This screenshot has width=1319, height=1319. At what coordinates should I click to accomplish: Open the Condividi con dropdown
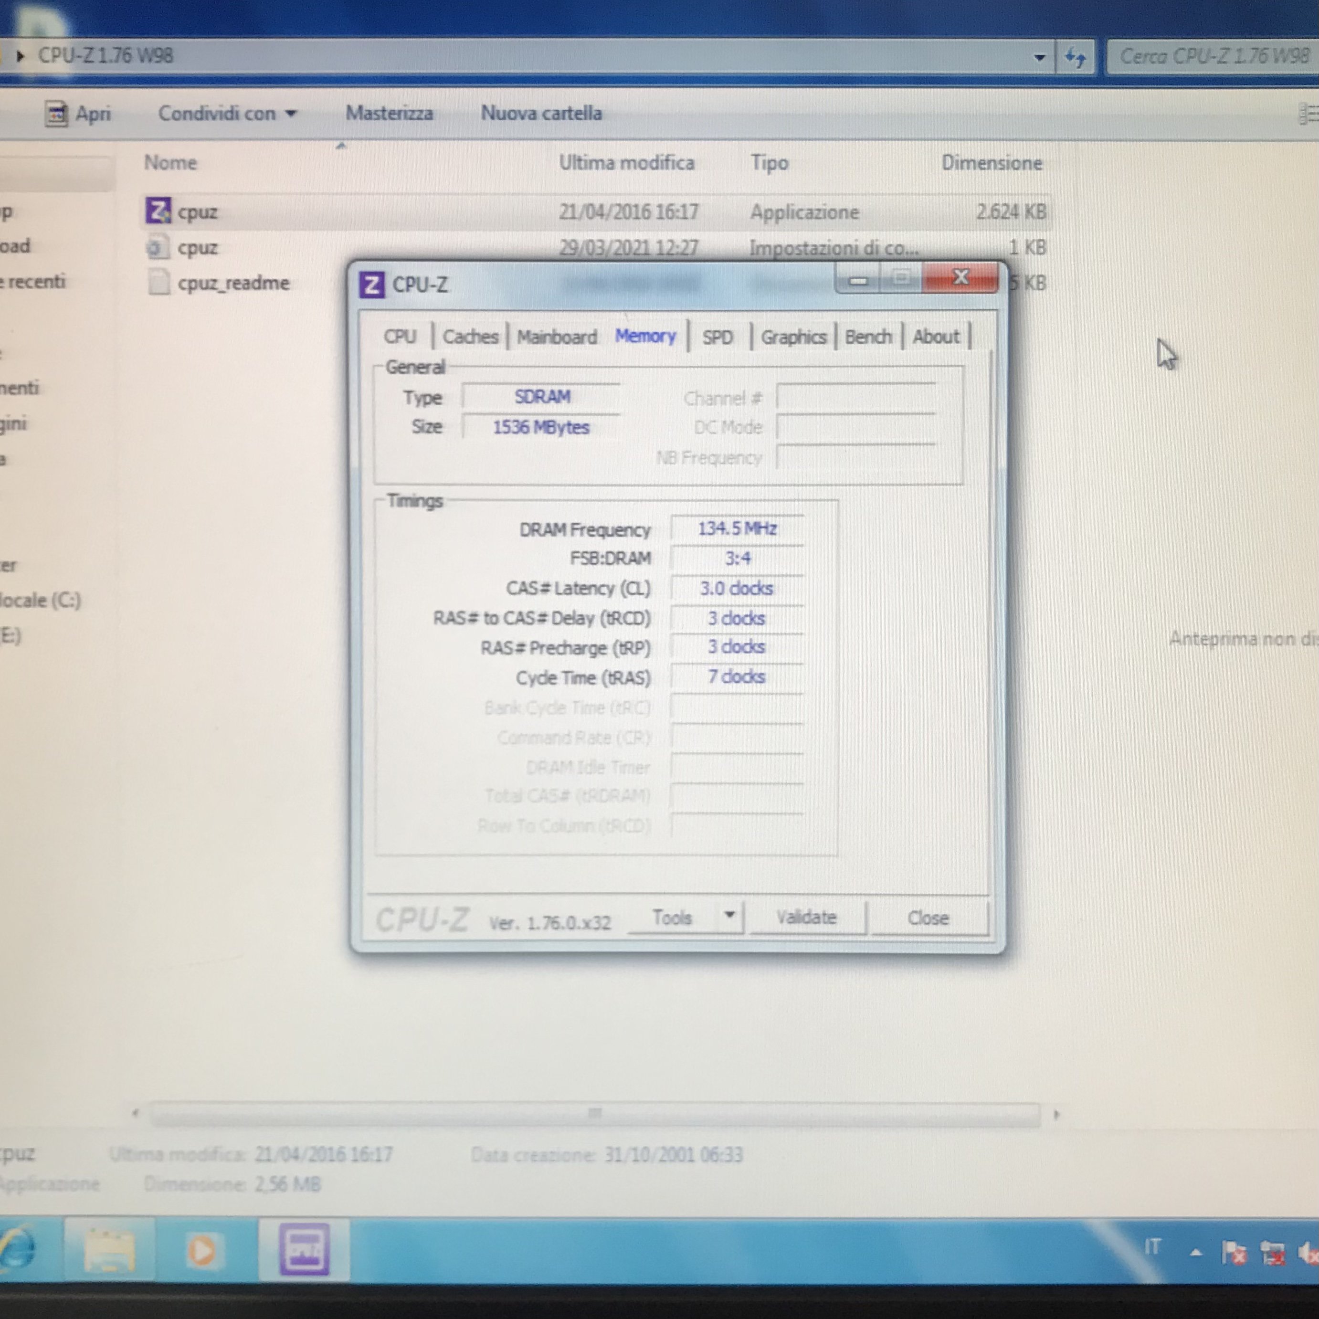point(227,113)
